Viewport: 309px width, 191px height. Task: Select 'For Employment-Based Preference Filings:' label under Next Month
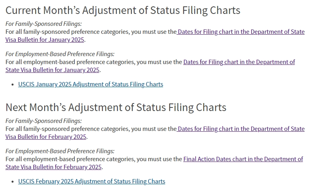(60, 151)
